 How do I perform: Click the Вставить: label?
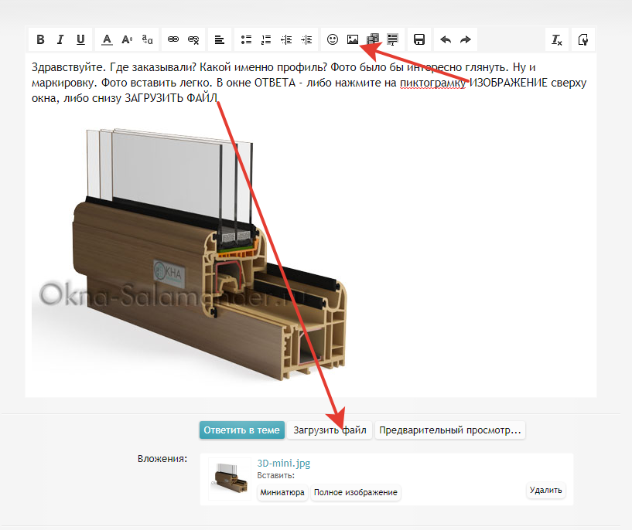(275, 475)
